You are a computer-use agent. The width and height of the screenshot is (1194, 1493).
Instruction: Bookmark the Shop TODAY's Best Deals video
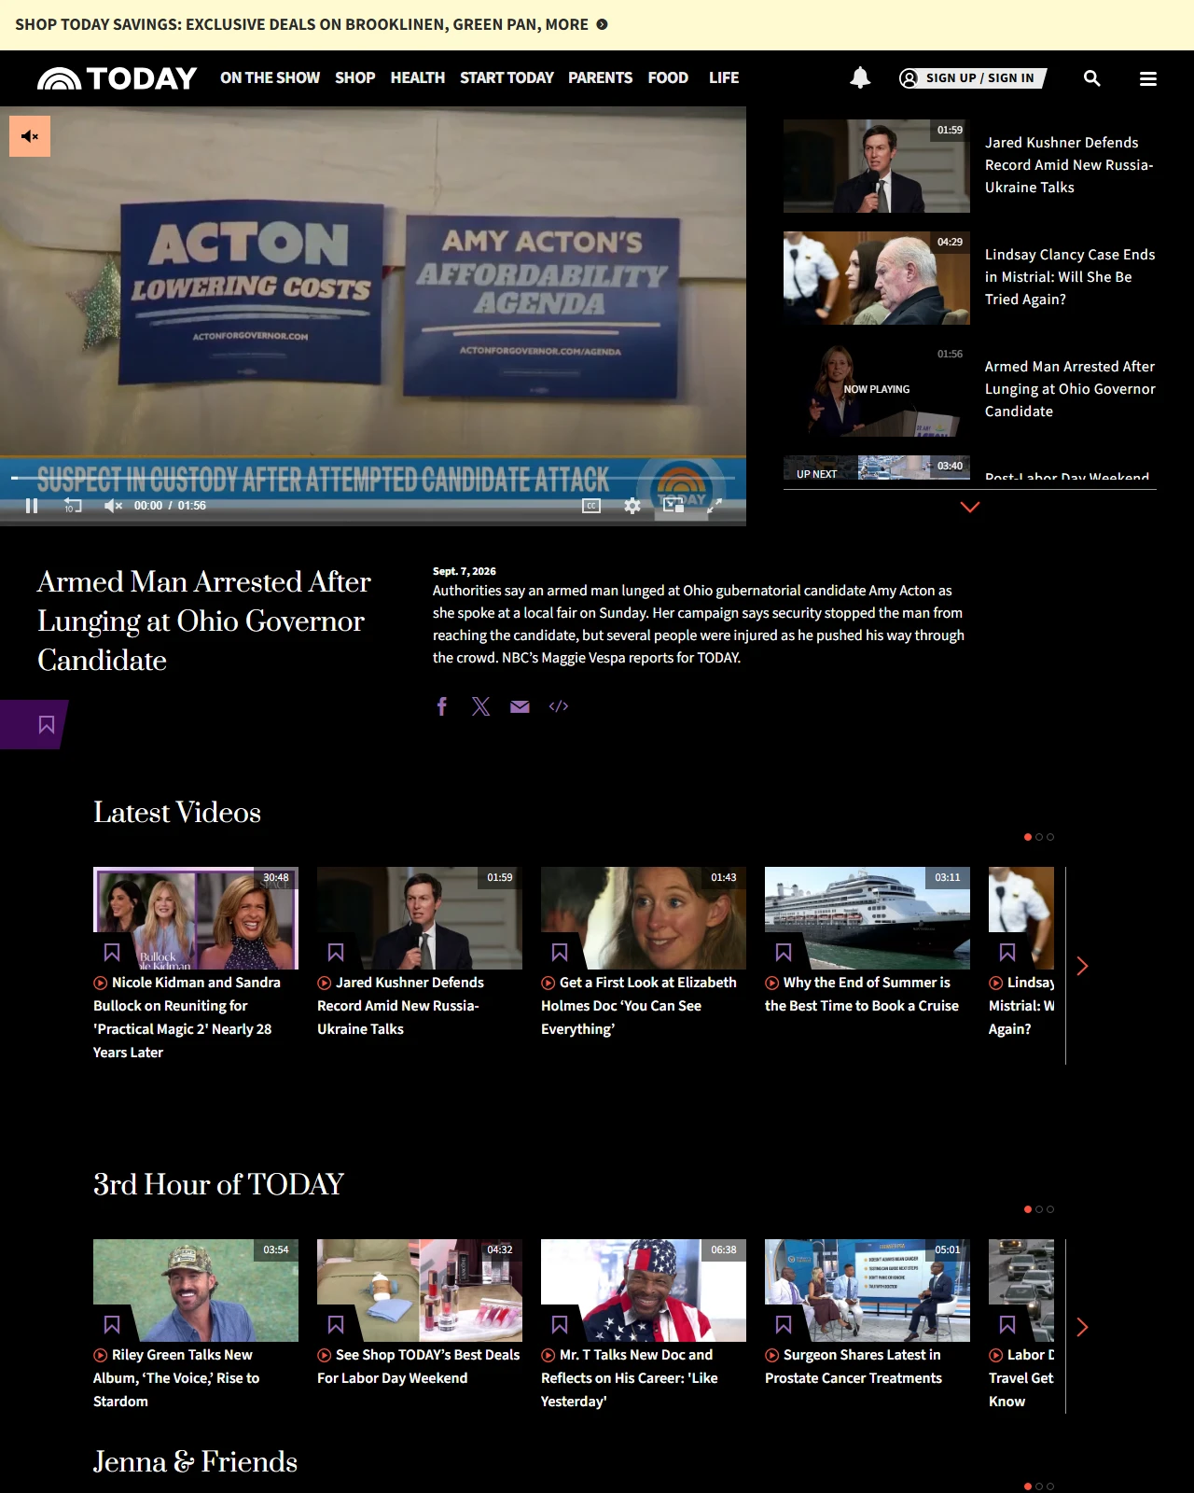click(x=336, y=1325)
